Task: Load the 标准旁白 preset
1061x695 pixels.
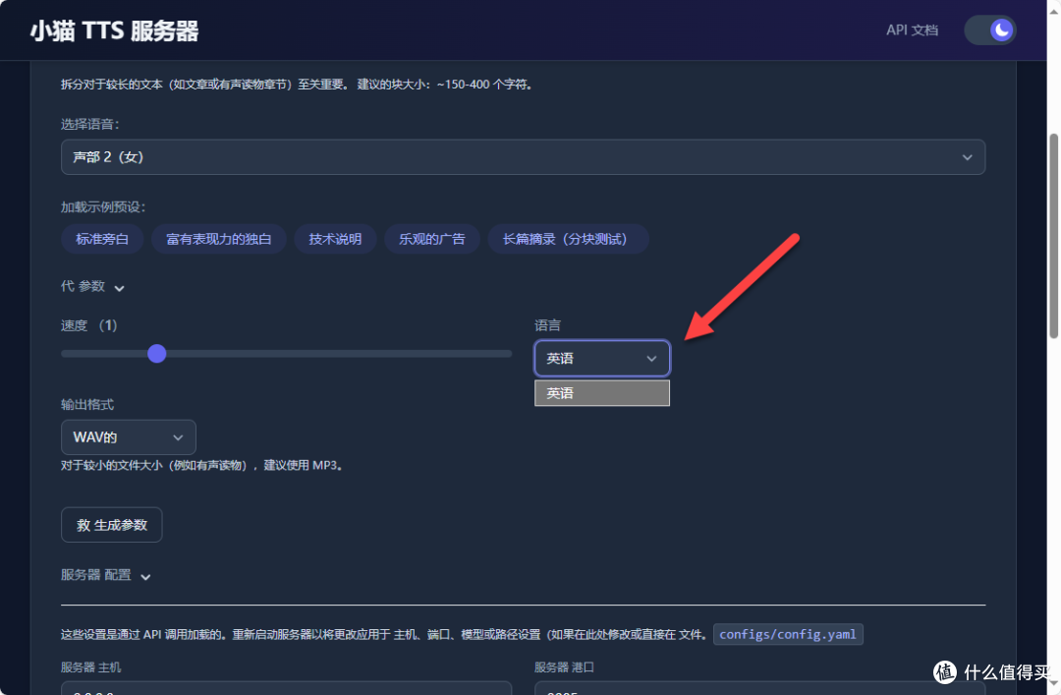Action: 102,239
